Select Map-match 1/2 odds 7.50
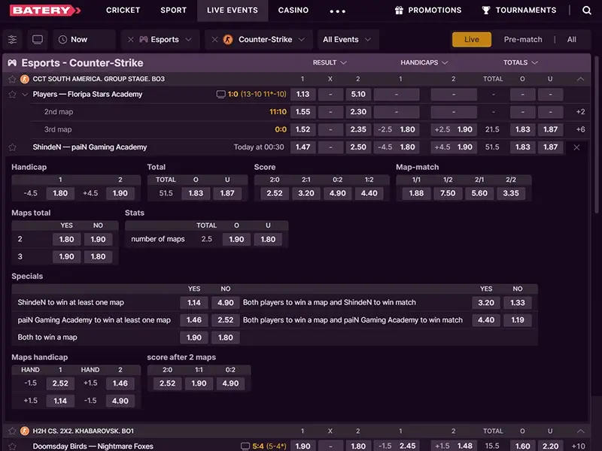The image size is (602, 451). (448, 193)
